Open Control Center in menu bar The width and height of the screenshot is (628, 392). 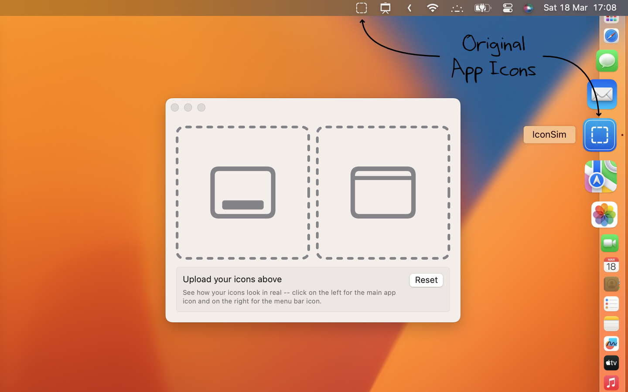click(x=508, y=8)
